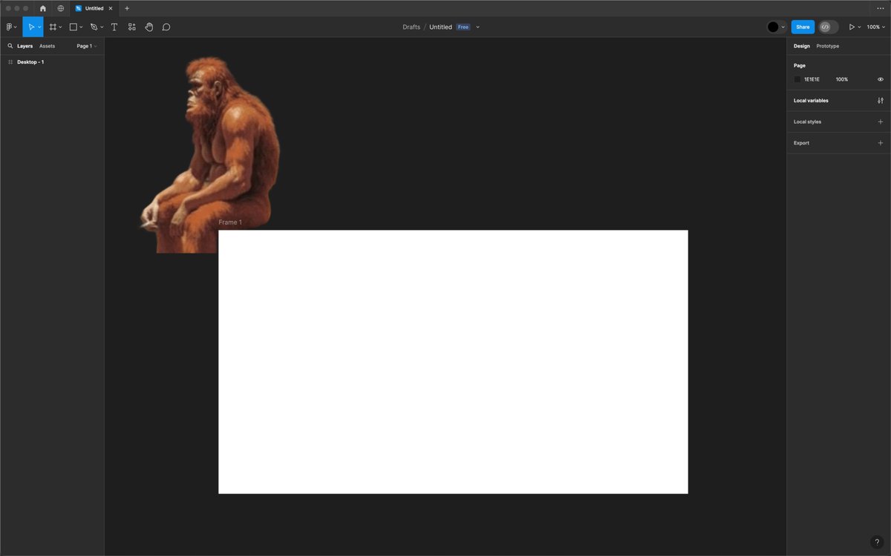
Task: Switch to the Design tab
Action: pyautogui.click(x=802, y=46)
